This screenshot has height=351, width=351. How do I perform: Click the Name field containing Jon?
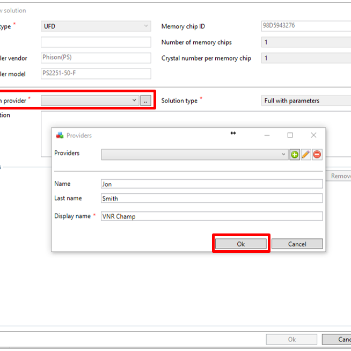(x=211, y=184)
